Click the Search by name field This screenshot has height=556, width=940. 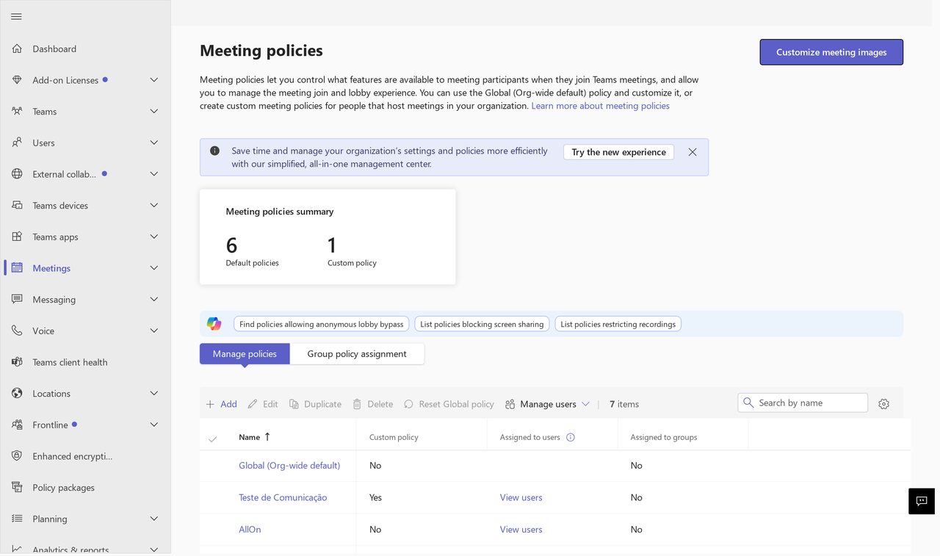coord(803,402)
